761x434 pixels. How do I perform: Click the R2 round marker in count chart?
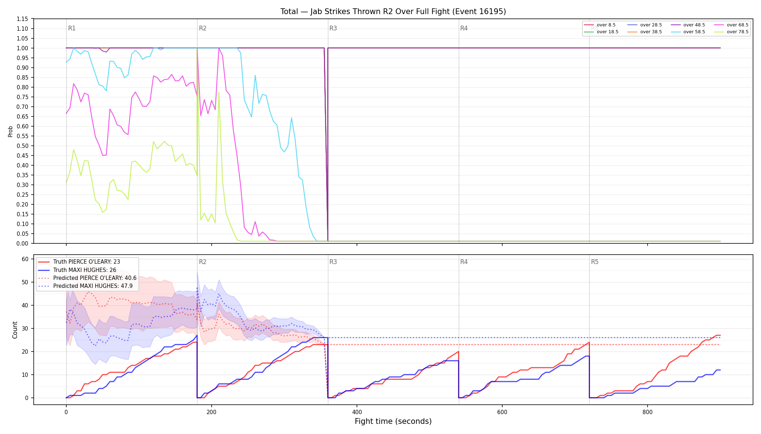tap(203, 262)
